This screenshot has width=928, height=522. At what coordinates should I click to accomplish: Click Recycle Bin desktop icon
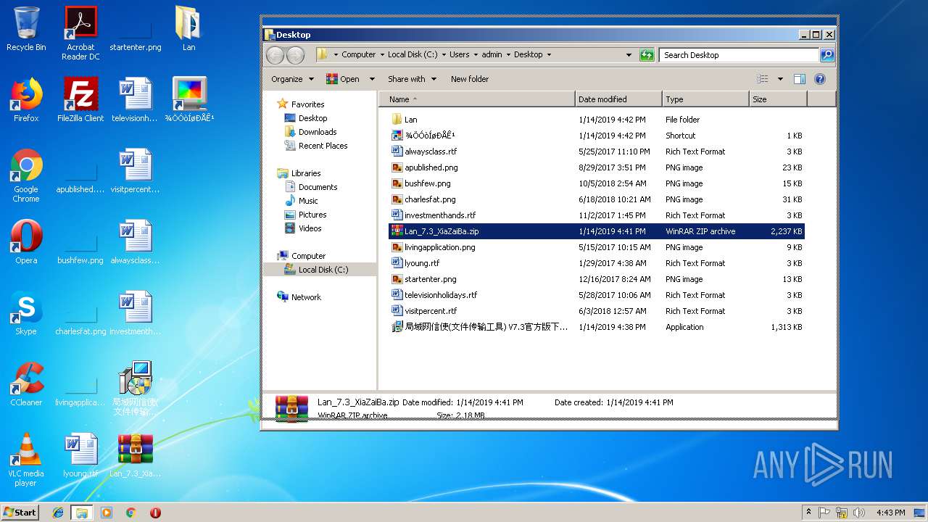(x=26, y=29)
